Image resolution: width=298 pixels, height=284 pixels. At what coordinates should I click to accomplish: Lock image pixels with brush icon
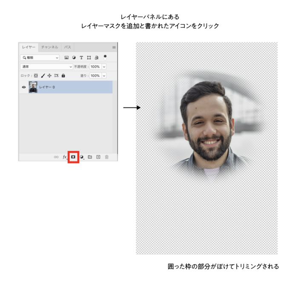click(43, 76)
